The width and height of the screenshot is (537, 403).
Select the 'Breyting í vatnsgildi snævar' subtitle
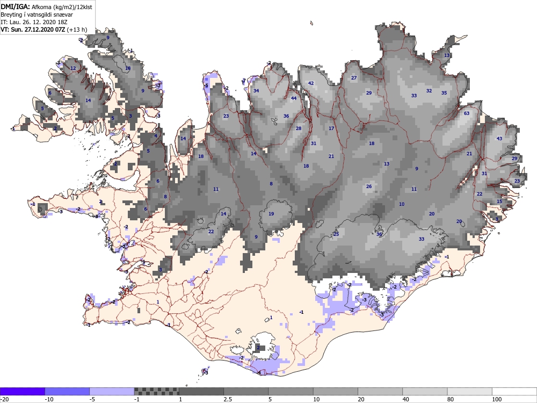[37, 15]
